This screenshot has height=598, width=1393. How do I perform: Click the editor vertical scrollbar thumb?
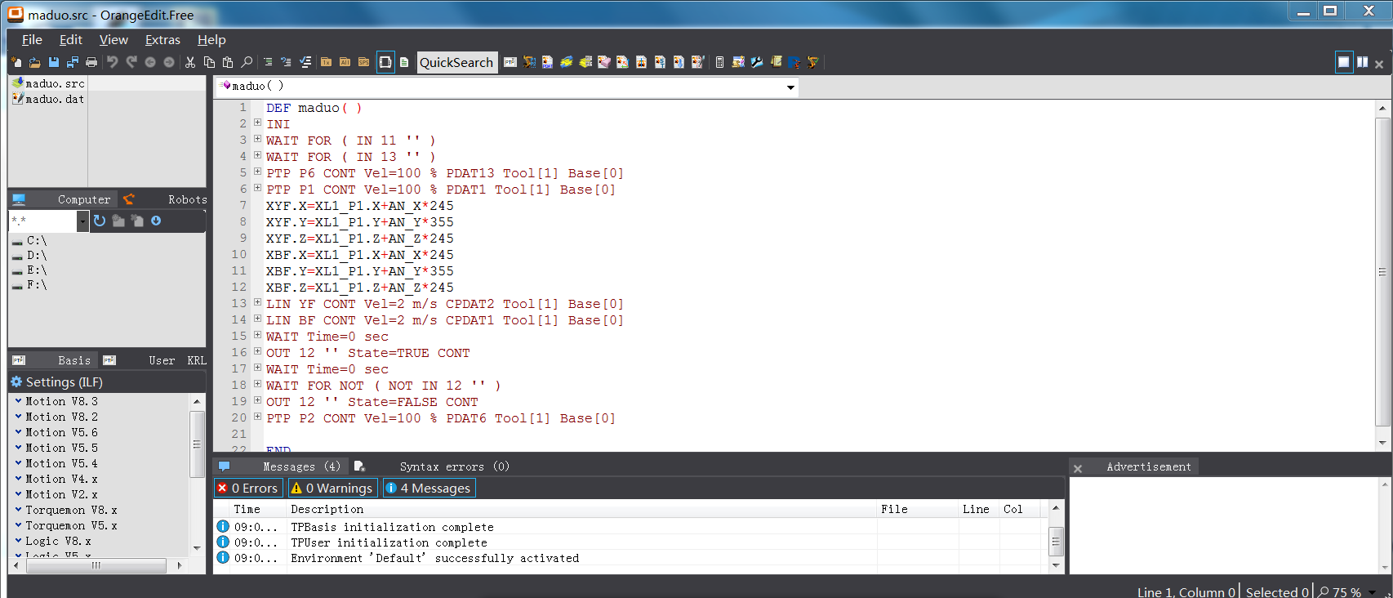(x=1382, y=272)
